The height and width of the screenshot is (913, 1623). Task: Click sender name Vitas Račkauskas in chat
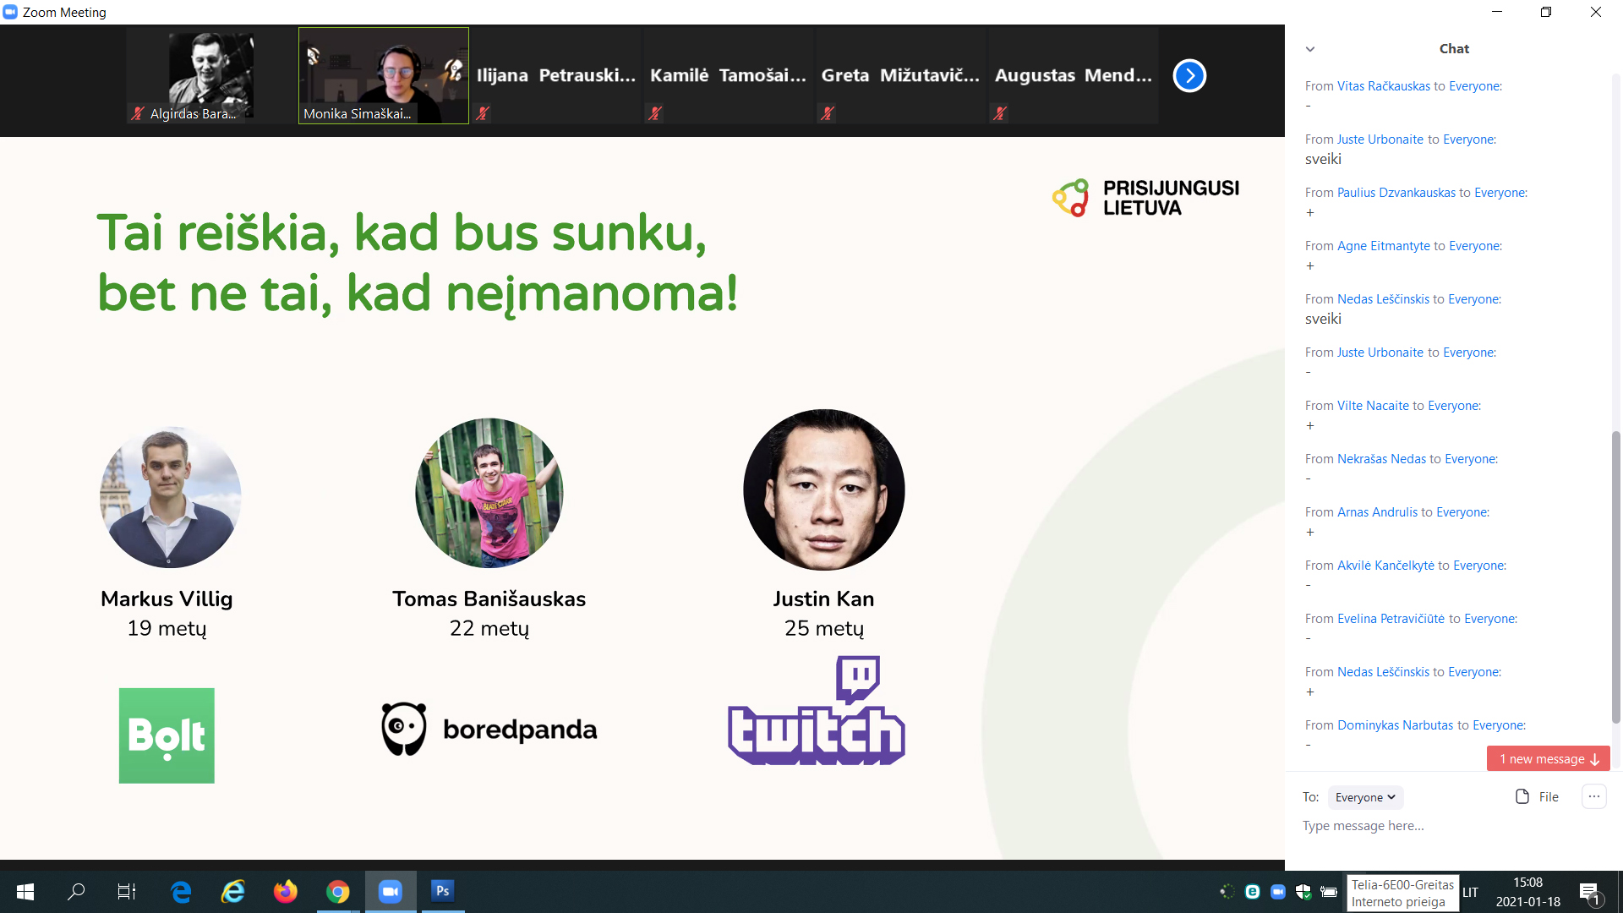[x=1384, y=86]
